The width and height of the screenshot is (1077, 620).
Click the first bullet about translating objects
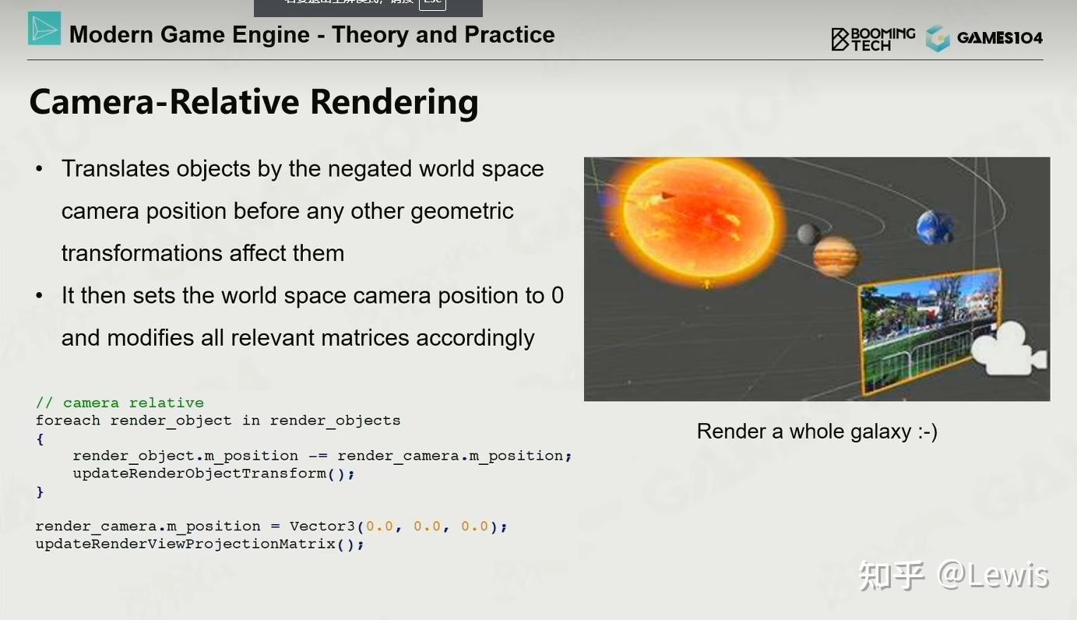[302, 210]
